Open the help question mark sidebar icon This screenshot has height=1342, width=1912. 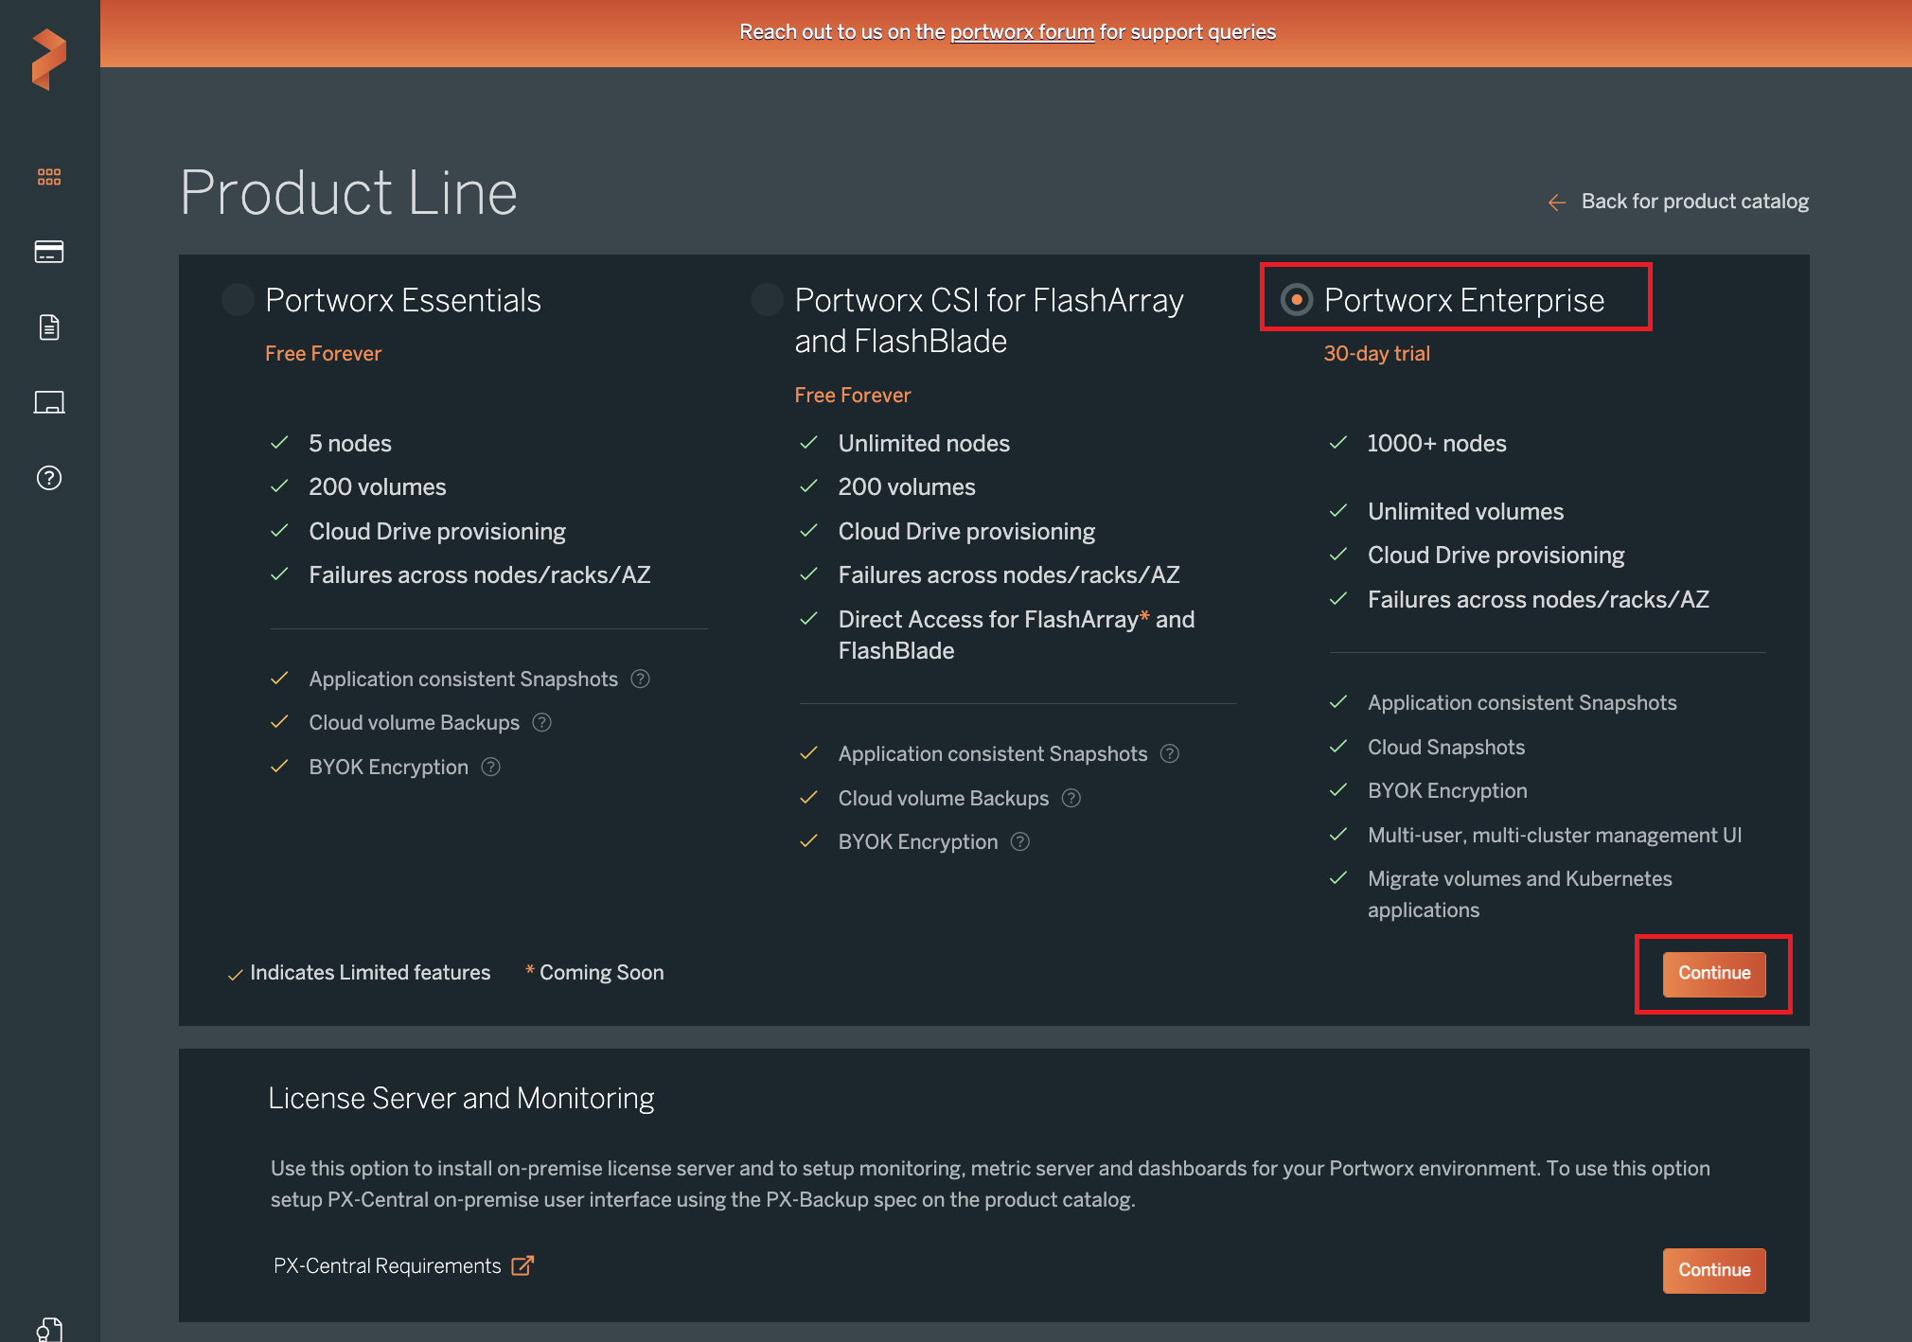(49, 478)
